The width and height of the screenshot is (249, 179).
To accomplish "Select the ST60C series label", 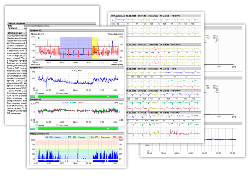I will click(x=81, y=103).
